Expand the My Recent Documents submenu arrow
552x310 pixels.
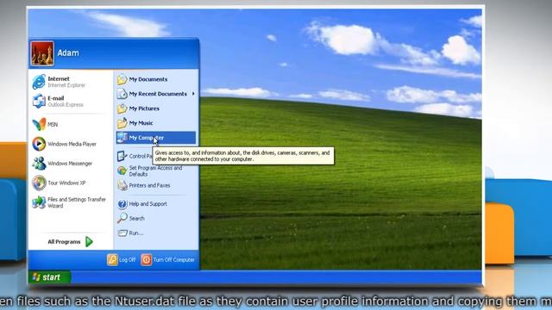[193, 94]
